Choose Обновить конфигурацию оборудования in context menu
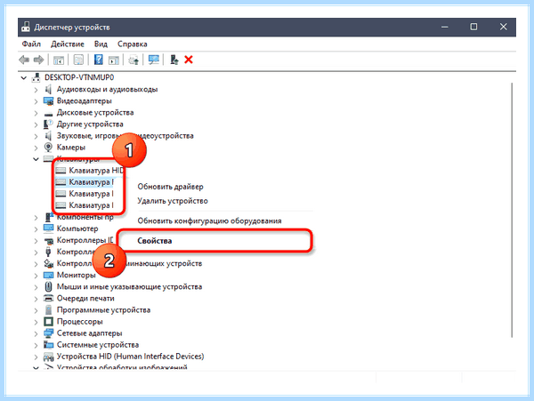This screenshot has height=401, width=534. point(209,221)
